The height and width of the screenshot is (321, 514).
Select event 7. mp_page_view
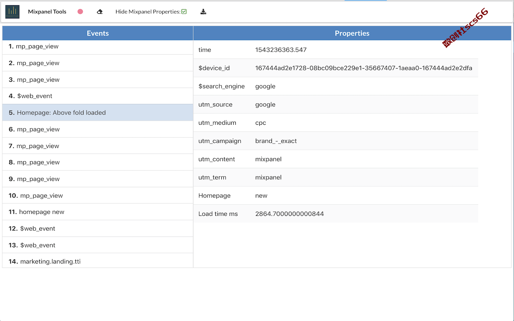pos(98,146)
